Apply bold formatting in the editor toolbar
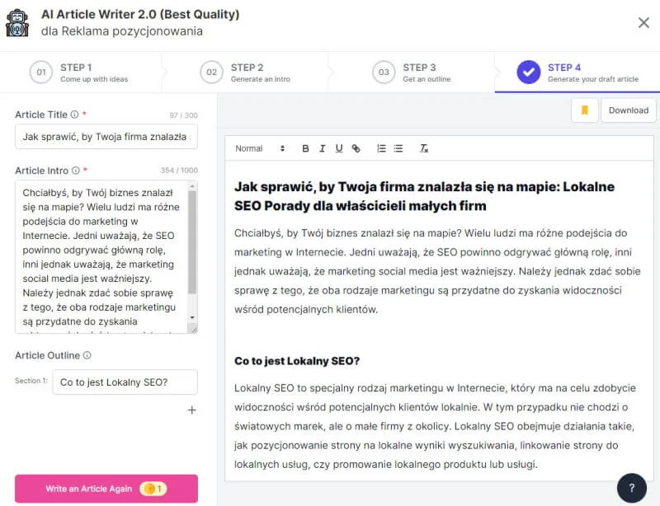The image size is (660, 506). [x=304, y=148]
